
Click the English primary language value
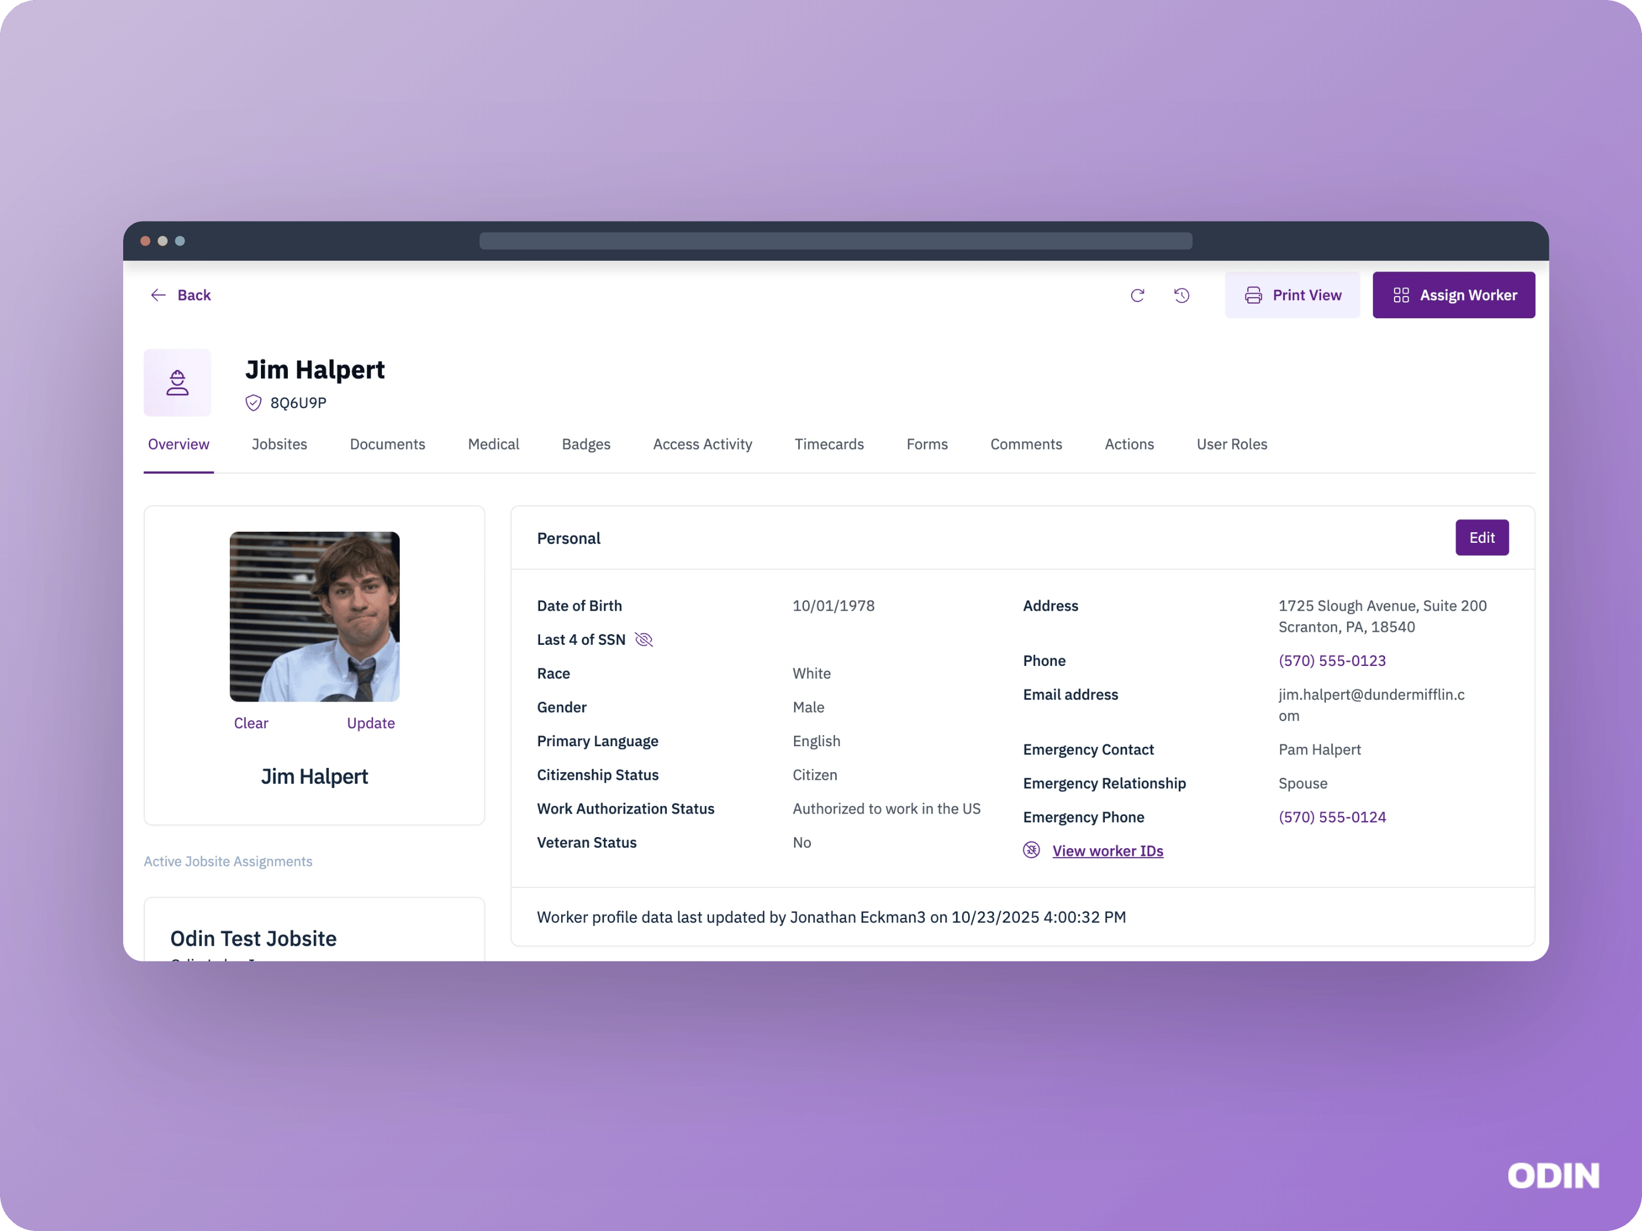(x=816, y=742)
